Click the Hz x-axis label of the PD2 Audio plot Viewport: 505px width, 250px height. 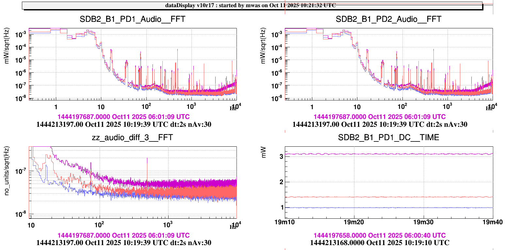point(489,109)
